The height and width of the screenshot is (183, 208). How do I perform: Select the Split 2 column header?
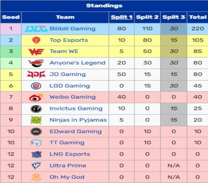point(147,17)
